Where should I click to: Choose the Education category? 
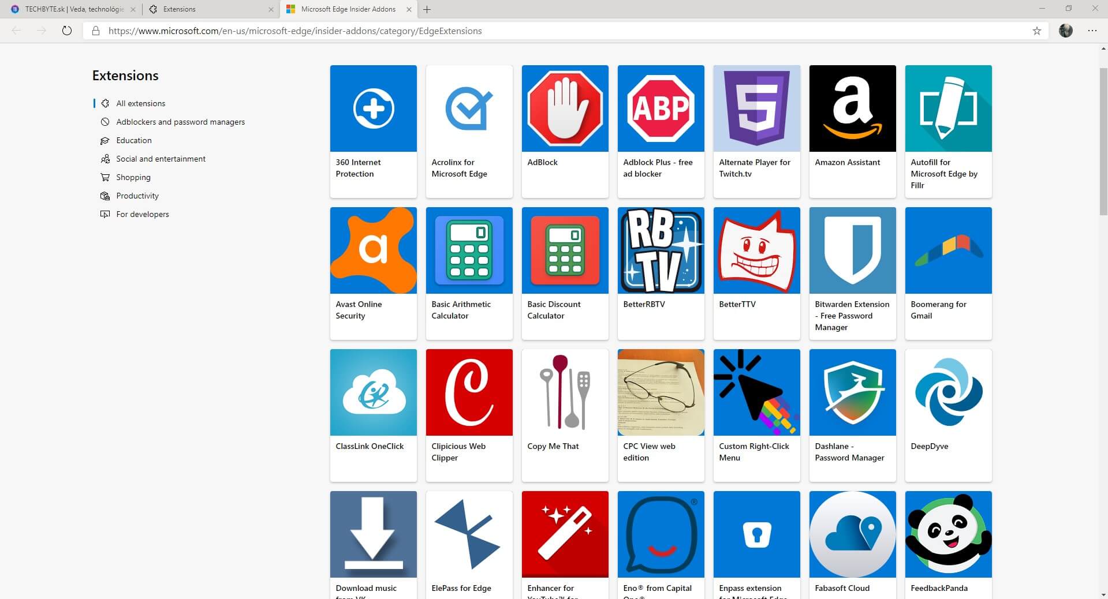(x=133, y=140)
